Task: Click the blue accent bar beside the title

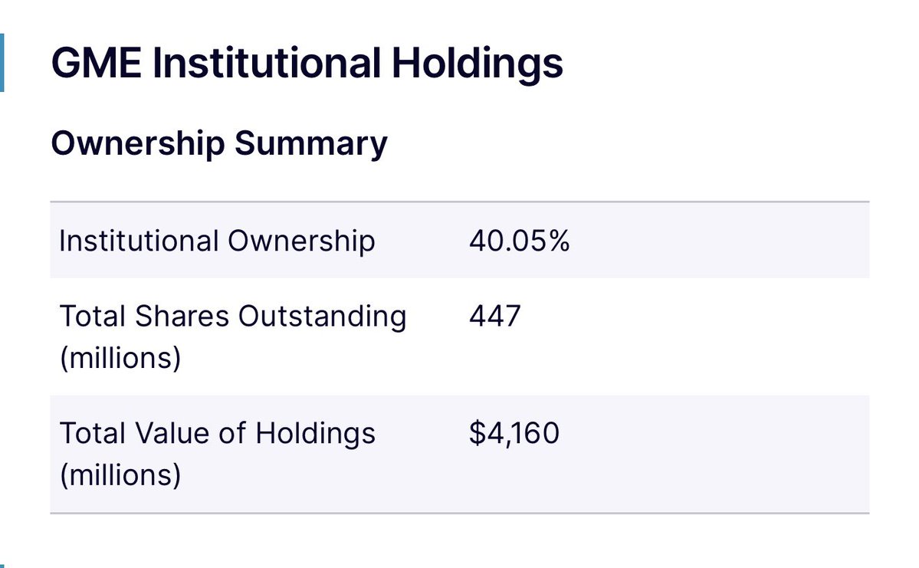Action: click(2, 63)
